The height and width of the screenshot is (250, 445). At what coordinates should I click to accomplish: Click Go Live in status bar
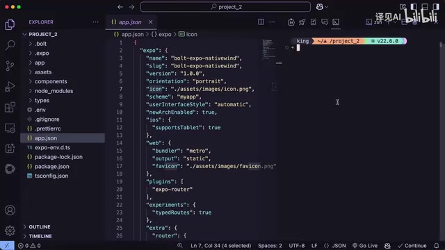click(x=365, y=245)
